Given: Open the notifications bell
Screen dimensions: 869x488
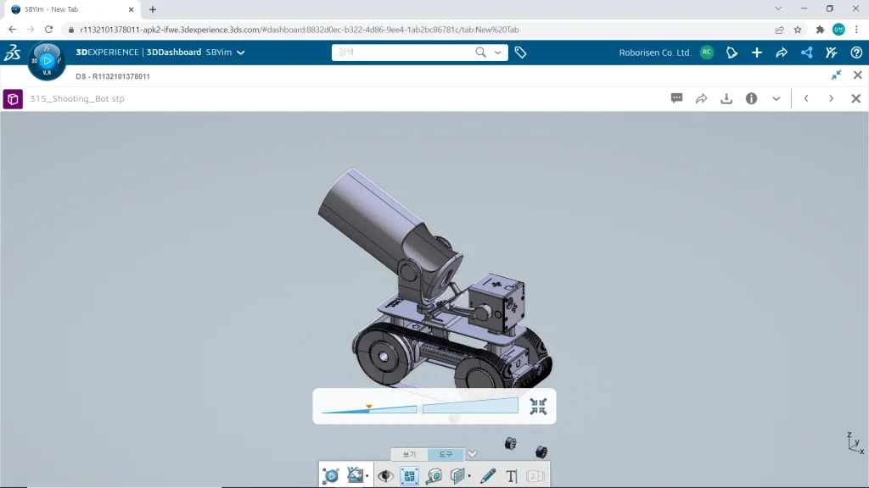Looking at the screenshot, I should pos(732,53).
